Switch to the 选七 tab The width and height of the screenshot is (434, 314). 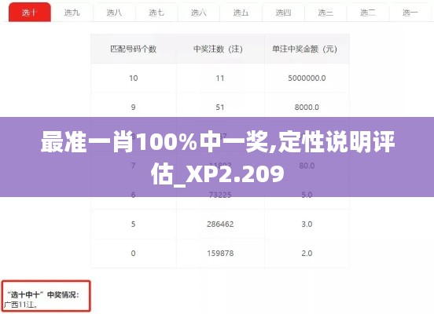[156, 12]
